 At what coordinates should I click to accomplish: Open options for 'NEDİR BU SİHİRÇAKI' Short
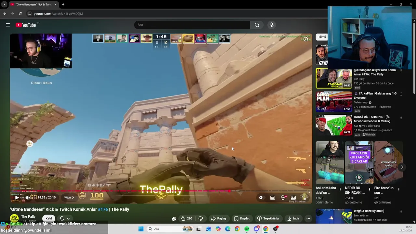click(370, 189)
